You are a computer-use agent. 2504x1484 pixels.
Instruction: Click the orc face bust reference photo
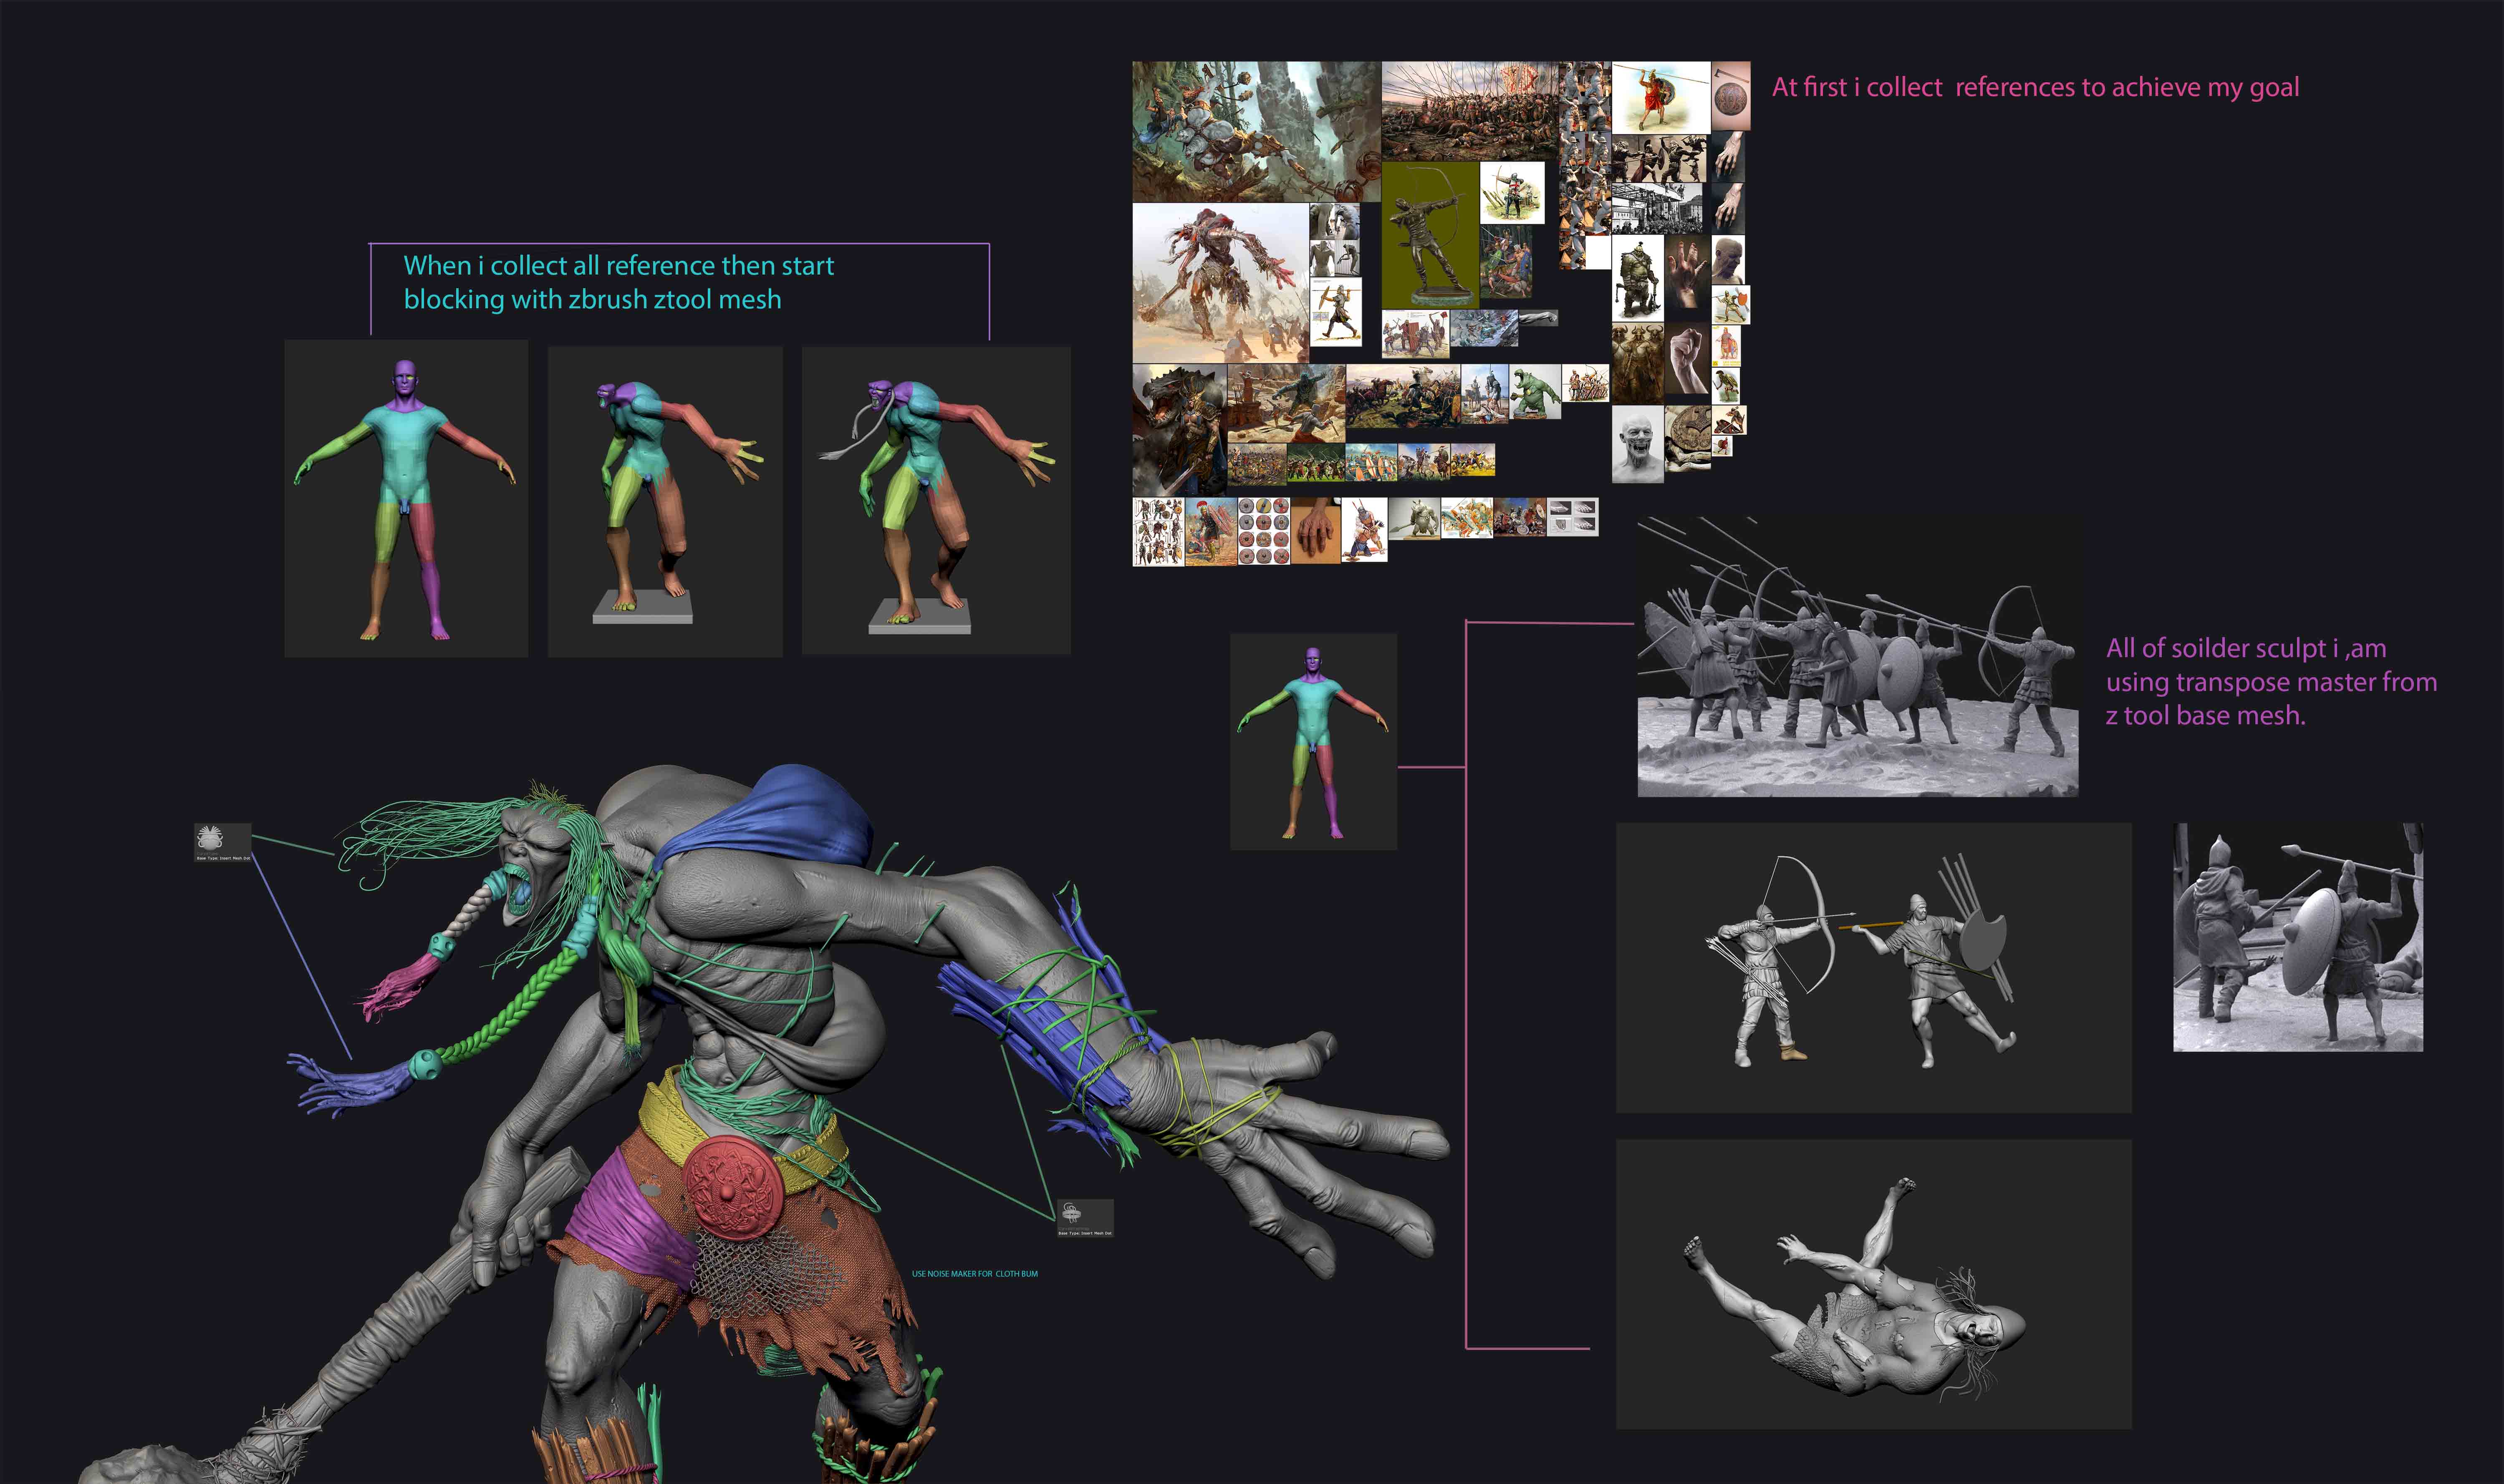1637,444
